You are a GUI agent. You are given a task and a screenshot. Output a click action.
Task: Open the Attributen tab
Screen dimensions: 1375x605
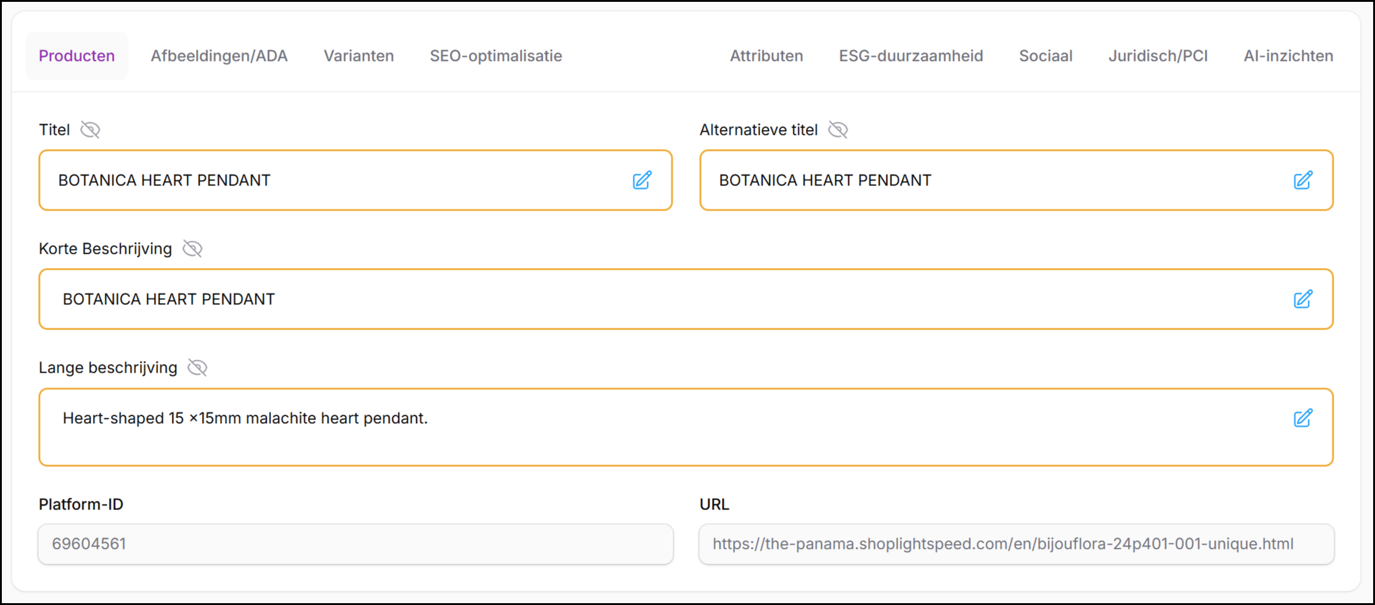766,56
